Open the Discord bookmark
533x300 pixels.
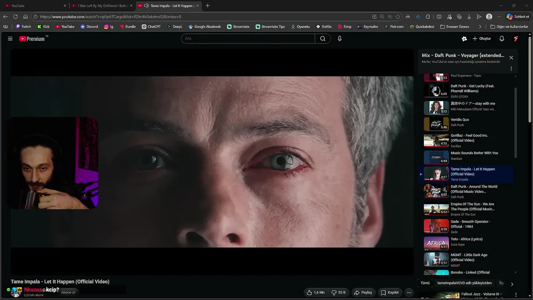[x=89, y=27]
